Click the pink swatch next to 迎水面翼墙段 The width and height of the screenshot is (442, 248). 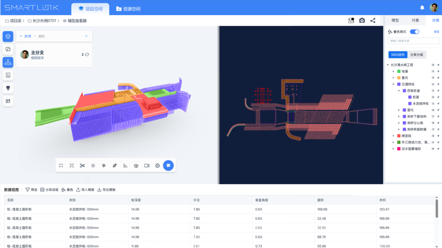(399, 149)
